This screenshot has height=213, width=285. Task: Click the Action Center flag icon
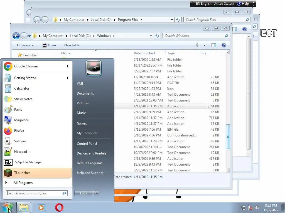tap(250, 208)
